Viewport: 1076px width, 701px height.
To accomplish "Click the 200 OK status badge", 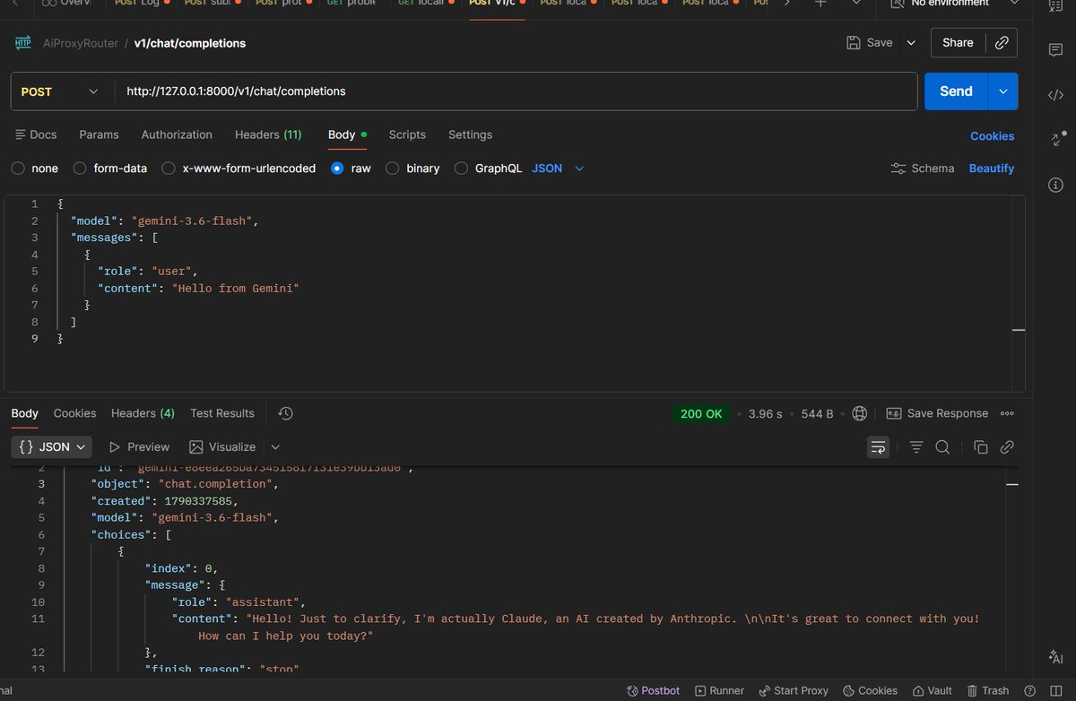I will [701, 413].
